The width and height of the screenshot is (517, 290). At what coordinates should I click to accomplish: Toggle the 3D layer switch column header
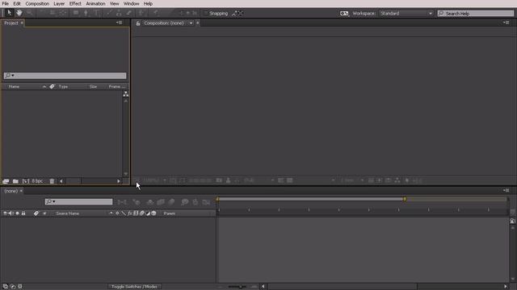pos(153,213)
